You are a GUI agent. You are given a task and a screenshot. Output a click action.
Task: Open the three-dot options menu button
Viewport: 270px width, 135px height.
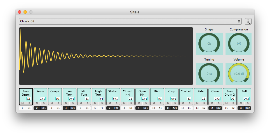tap(248, 21)
